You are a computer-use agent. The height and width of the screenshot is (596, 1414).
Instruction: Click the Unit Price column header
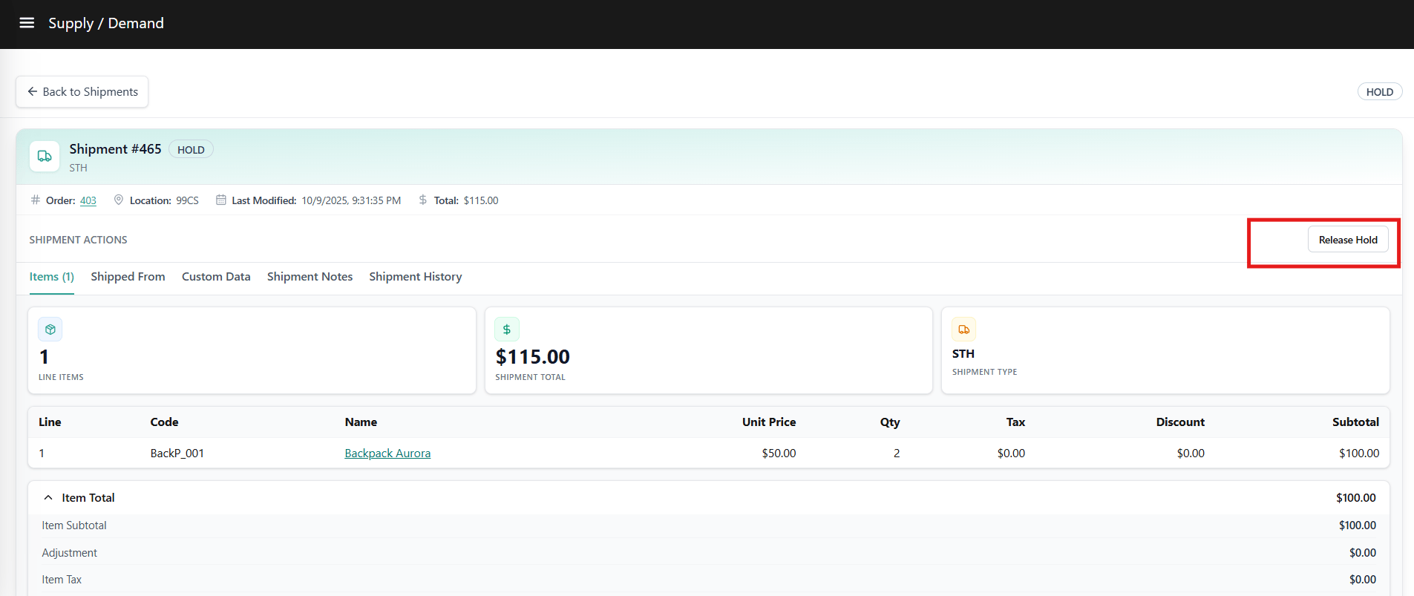click(769, 422)
